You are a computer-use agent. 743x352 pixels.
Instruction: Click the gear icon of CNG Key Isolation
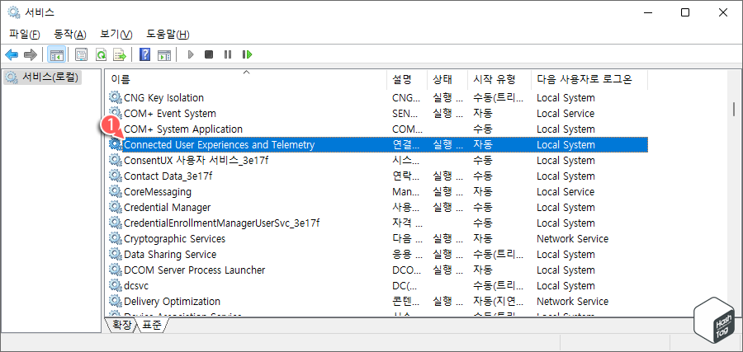[115, 97]
